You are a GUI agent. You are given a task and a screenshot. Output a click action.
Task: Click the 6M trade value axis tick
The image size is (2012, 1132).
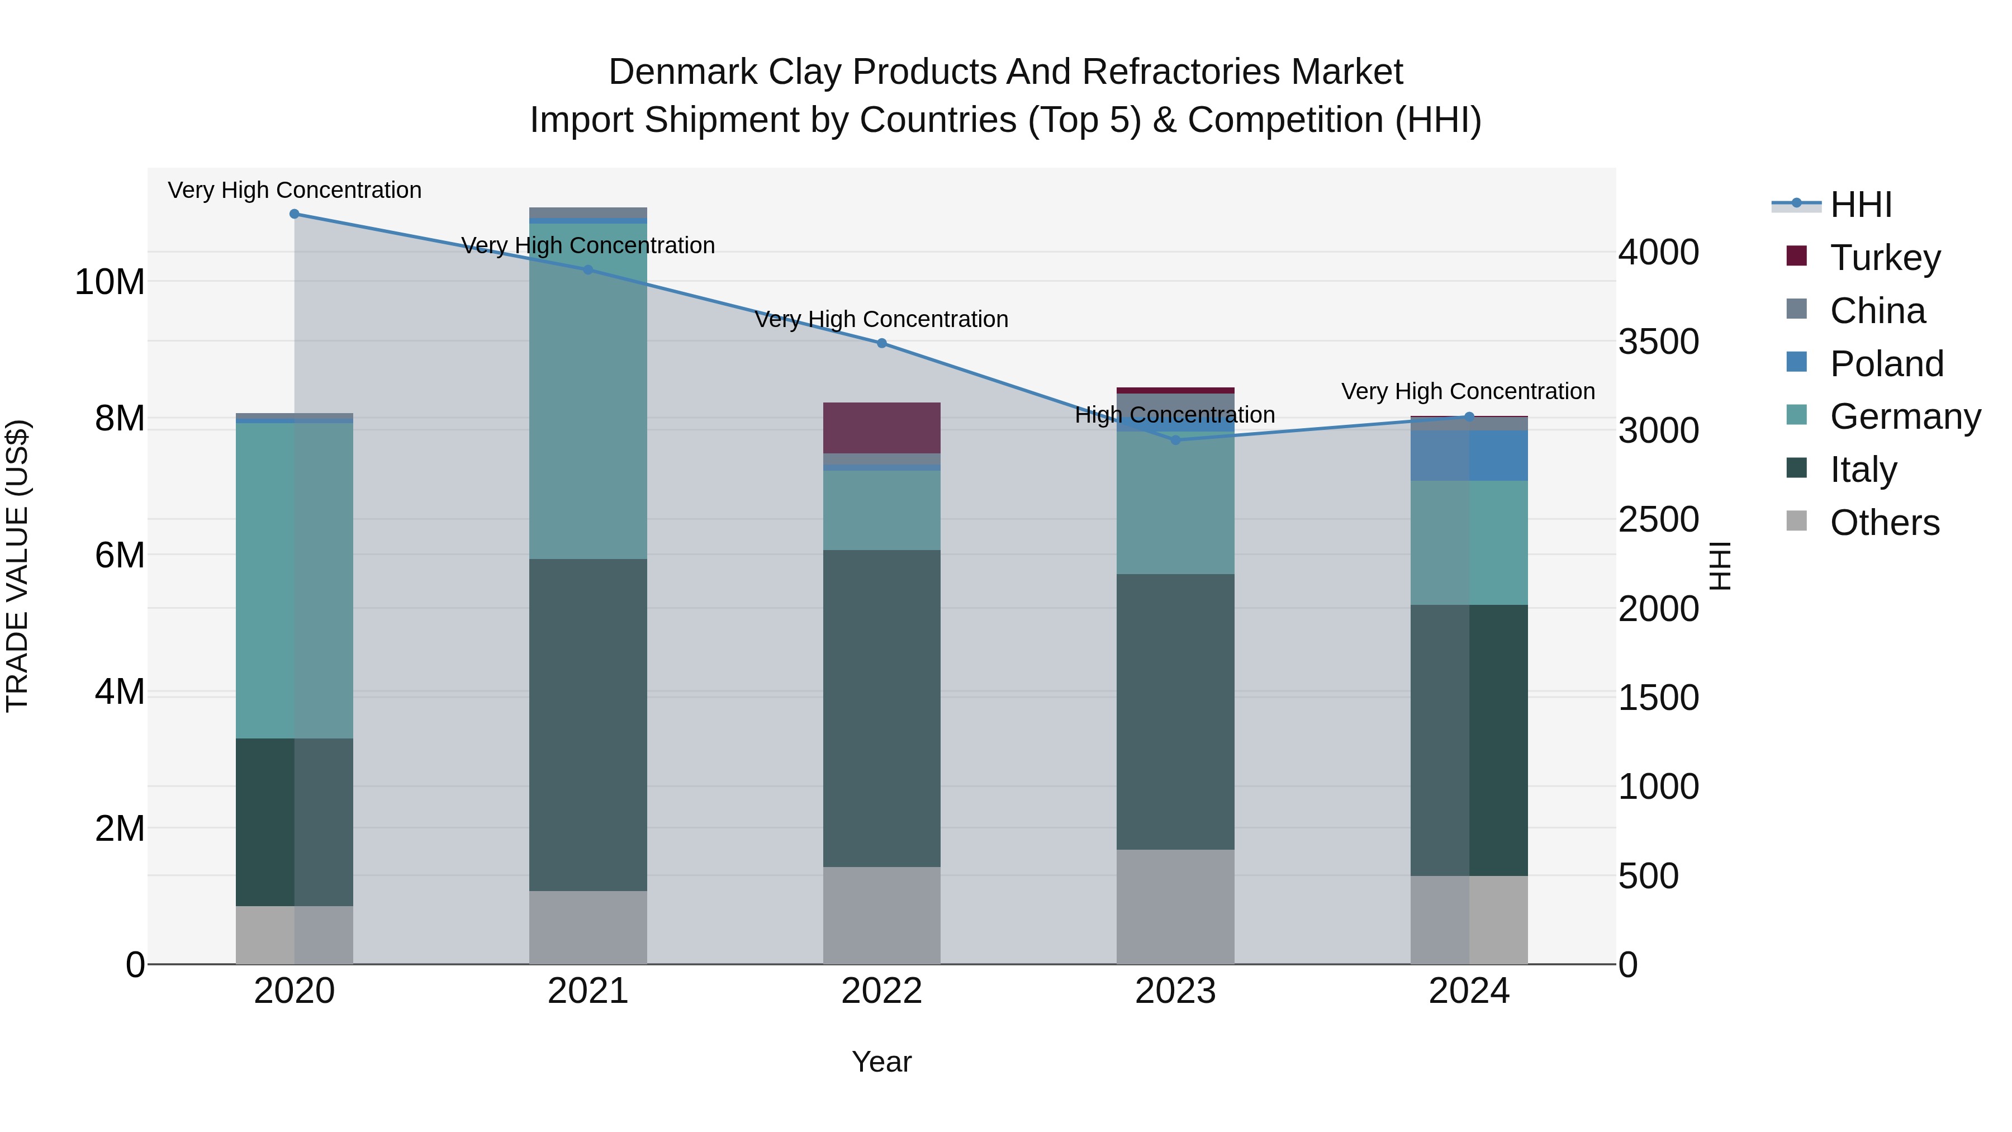click(120, 556)
